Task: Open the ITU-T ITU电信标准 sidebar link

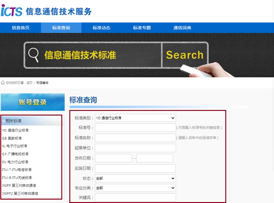Action: pyautogui.click(x=17, y=170)
